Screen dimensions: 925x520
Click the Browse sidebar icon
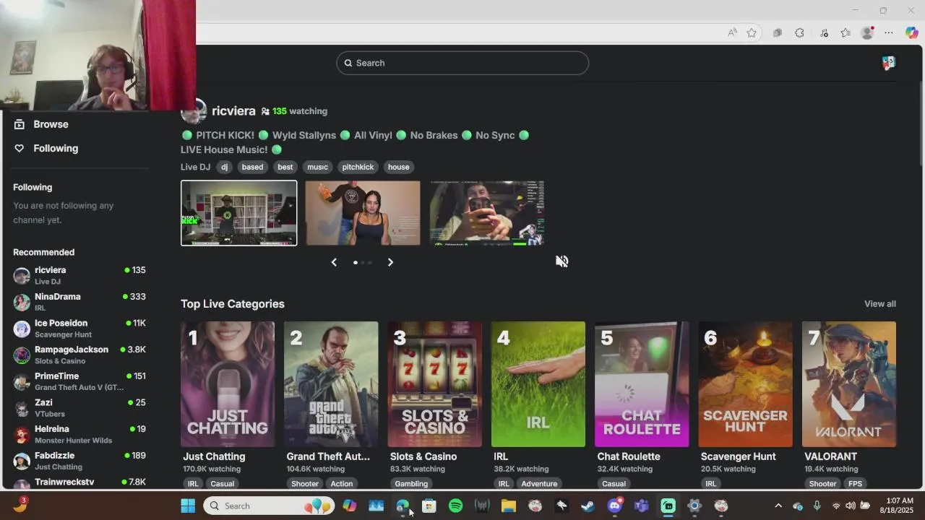click(20, 124)
